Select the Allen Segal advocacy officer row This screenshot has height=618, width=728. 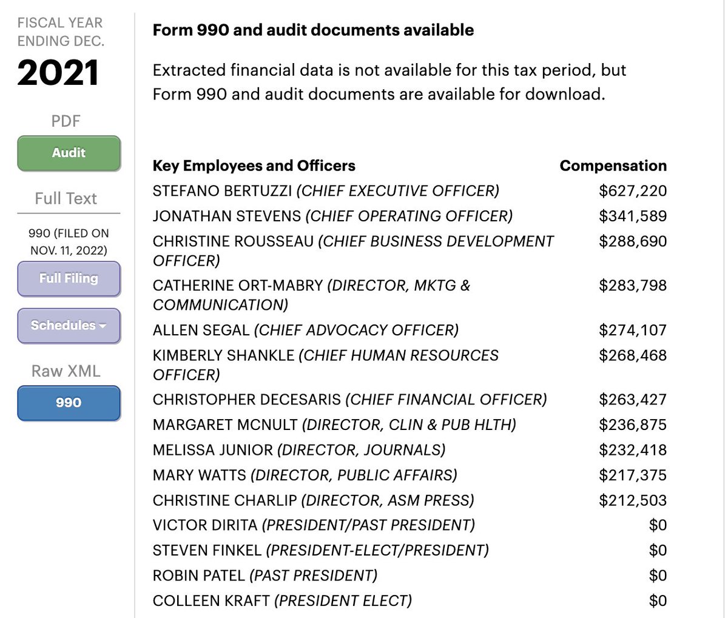coord(409,330)
